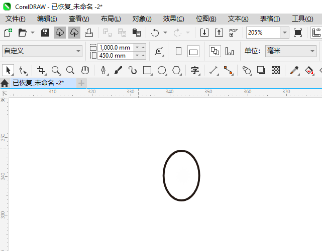The height and width of the screenshot is (251, 322).
Task: Select the Pan hand tool
Action: pyautogui.click(x=85, y=70)
